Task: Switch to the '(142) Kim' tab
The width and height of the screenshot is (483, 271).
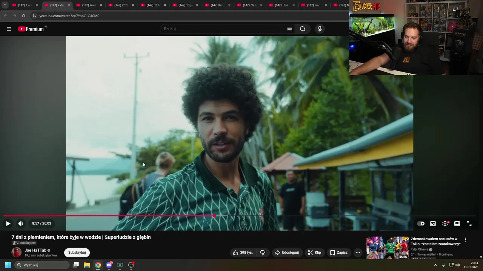Action: [217, 5]
